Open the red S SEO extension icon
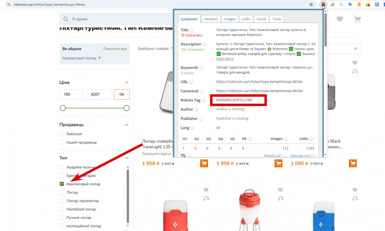Image resolution: width=385 pixels, height=231 pixels. [x=323, y=5]
